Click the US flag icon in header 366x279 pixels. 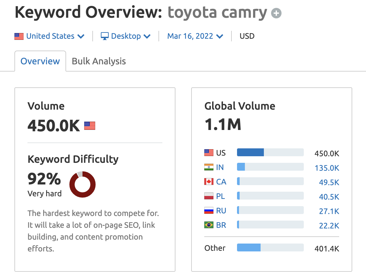(19, 36)
